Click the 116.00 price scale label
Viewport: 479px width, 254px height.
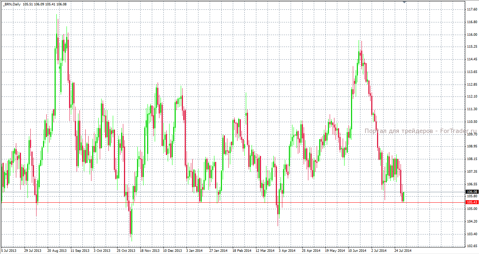(472, 35)
